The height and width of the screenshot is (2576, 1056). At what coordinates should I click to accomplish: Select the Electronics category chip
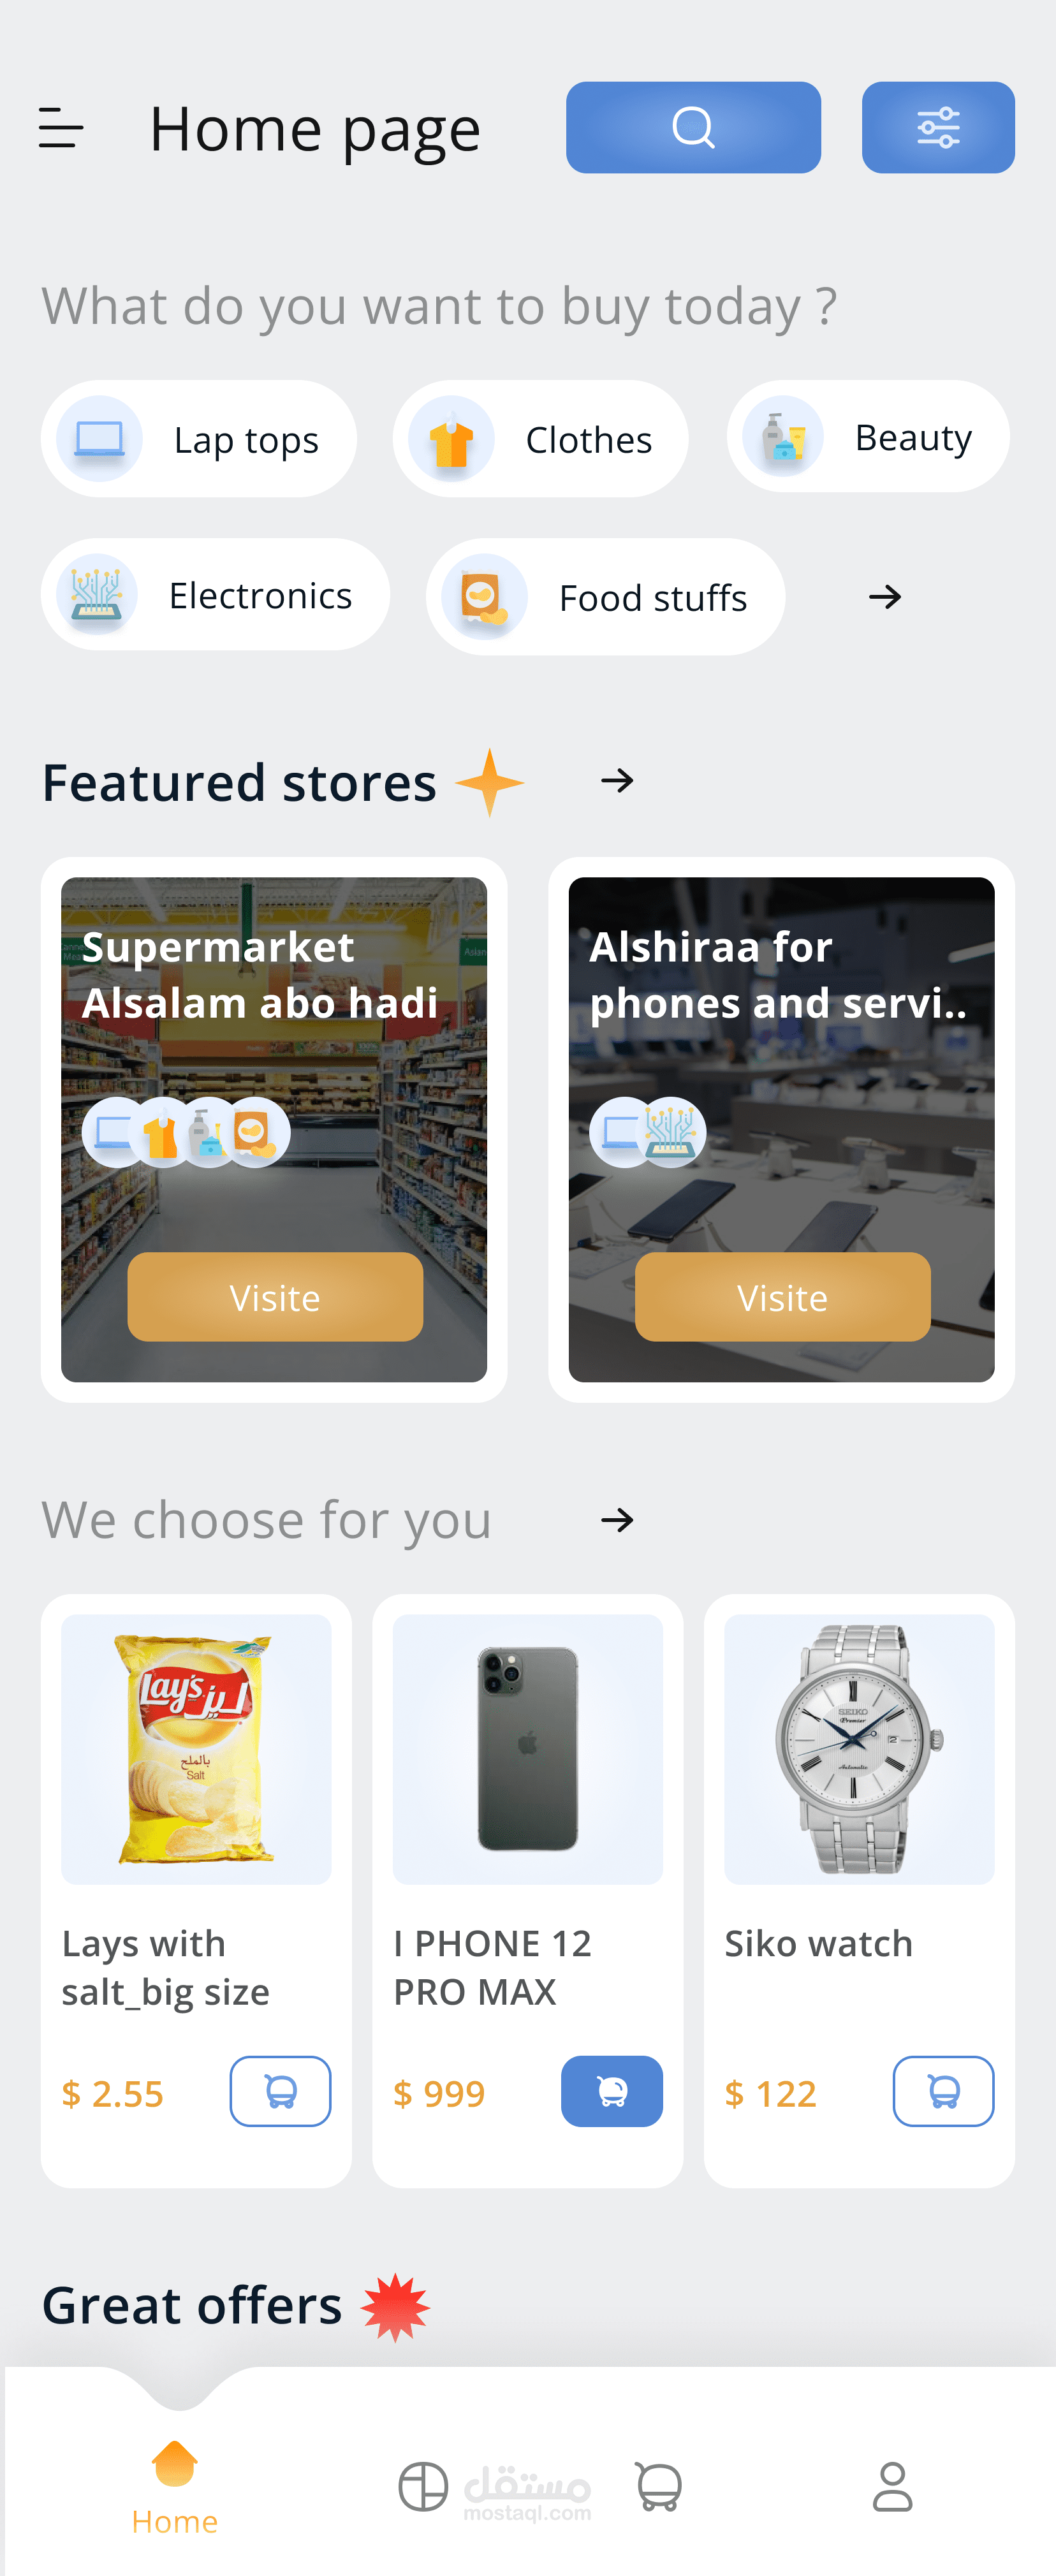(215, 595)
